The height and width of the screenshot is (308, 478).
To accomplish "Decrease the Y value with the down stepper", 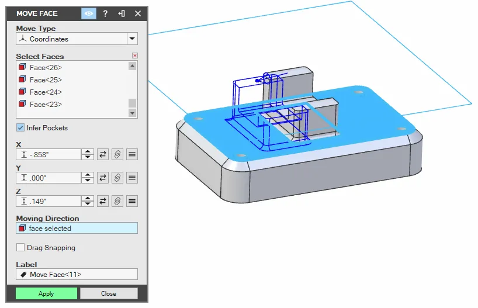I will [x=88, y=181].
